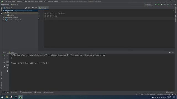
Task: Open Run panel settings gear
Action: coord(170,52)
